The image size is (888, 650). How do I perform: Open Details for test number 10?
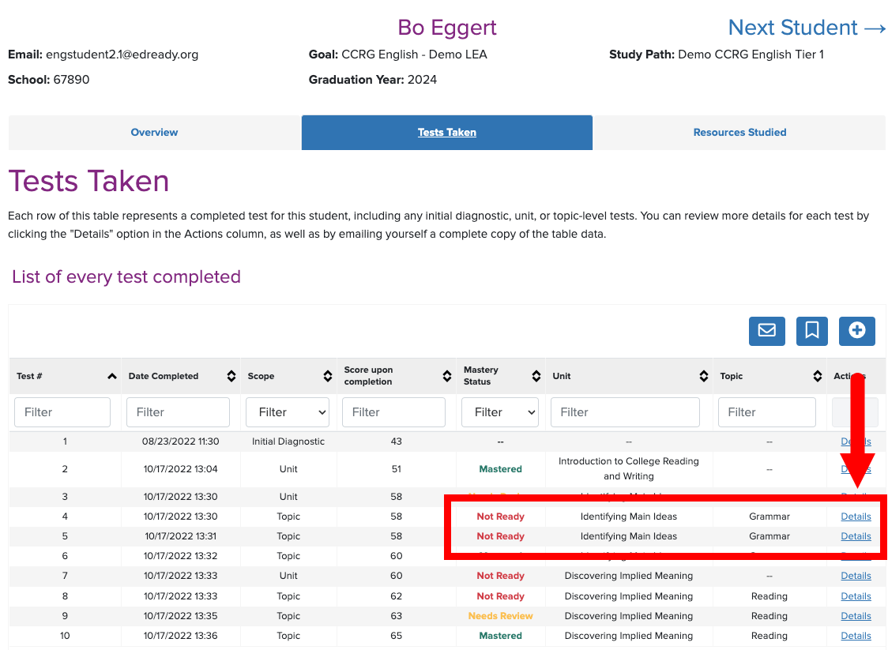pyautogui.click(x=856, y=635)
